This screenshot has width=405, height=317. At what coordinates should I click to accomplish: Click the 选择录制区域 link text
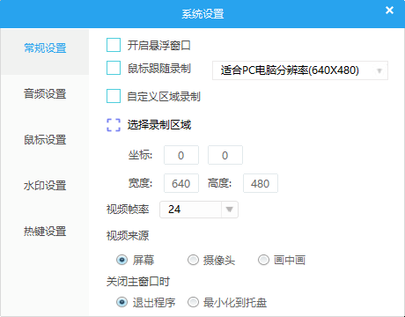pos(159,125)
